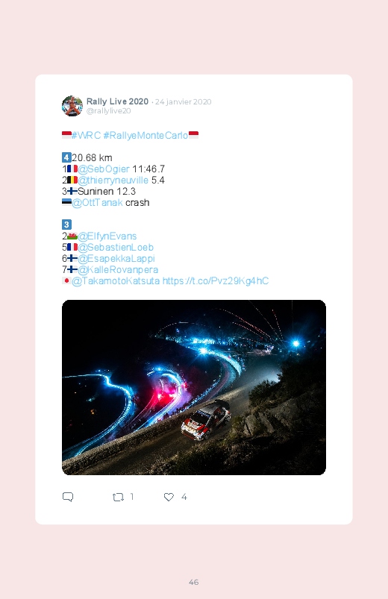
Task: Click the reply speech bubble icon
Action: (x=68, y=497)
